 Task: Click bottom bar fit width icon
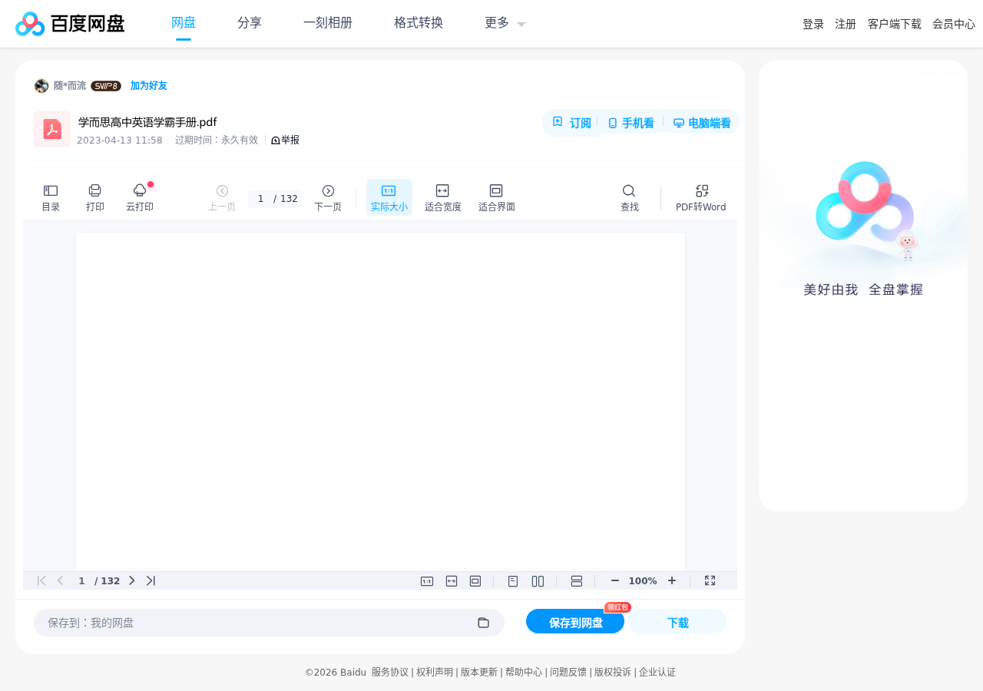[452, 581]
